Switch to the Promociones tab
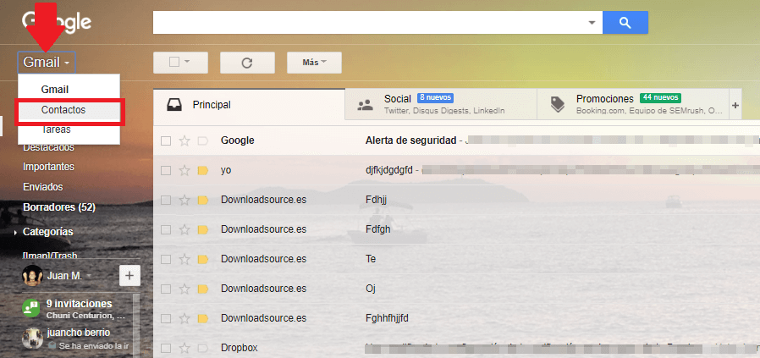760x358 pixels. 632,104
